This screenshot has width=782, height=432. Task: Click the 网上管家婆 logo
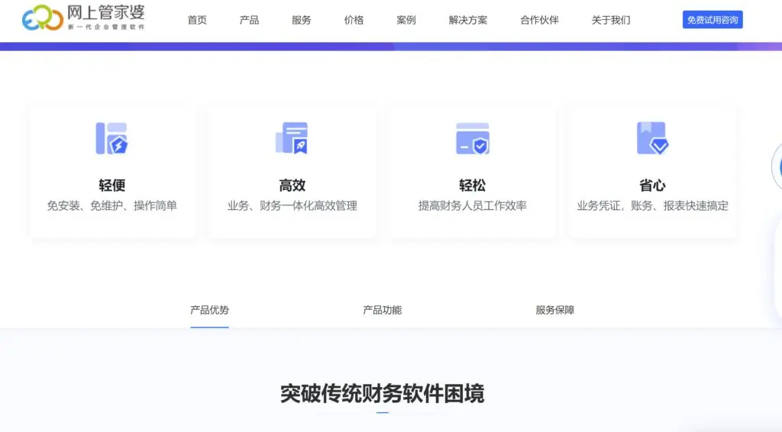83,18
